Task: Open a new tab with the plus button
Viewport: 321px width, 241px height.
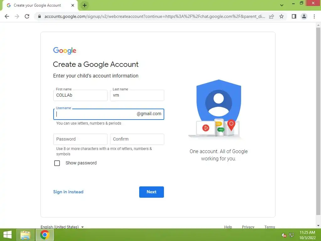Action: click(85, 5)
